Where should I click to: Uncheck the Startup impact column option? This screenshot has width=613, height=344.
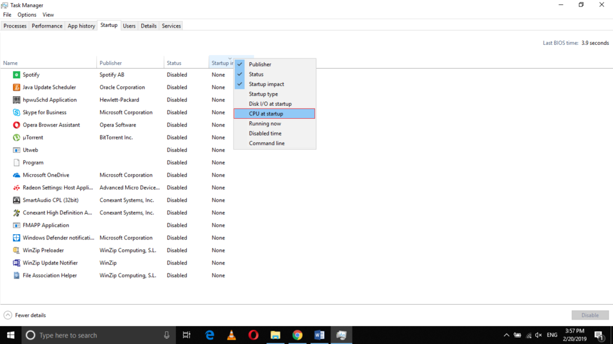click(274, 84)
